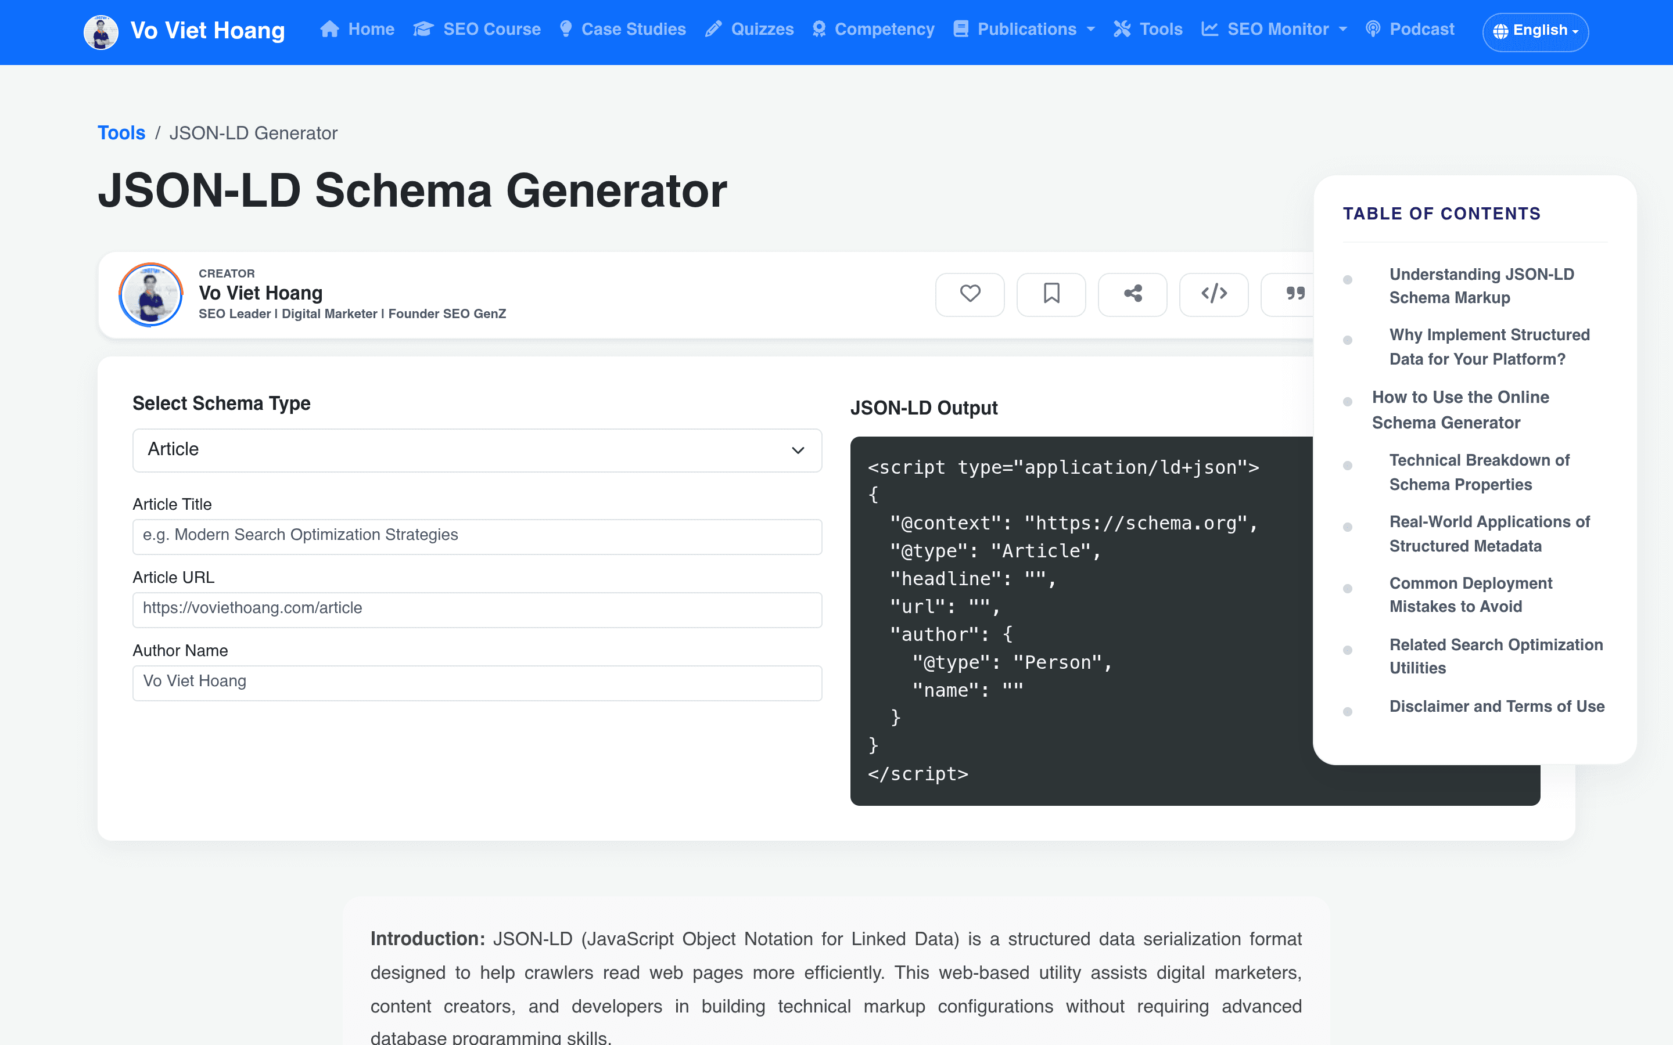Viewport: 1673px width, 1045px height.
Task: Jump to Technical Breakdown of Schema Properties
Action: 1479,472
